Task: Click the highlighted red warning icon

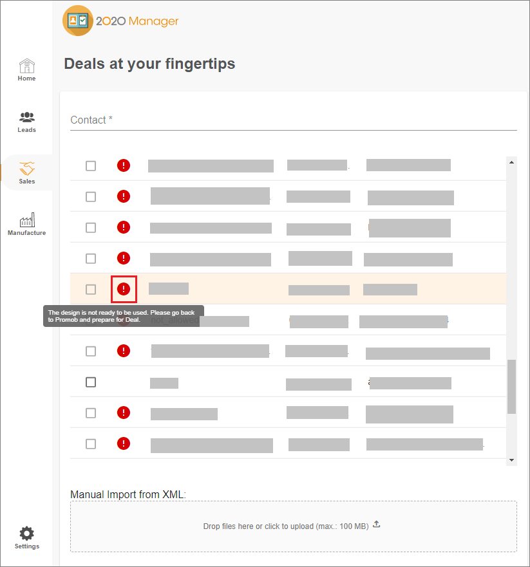Action: [x=124, y=289]
